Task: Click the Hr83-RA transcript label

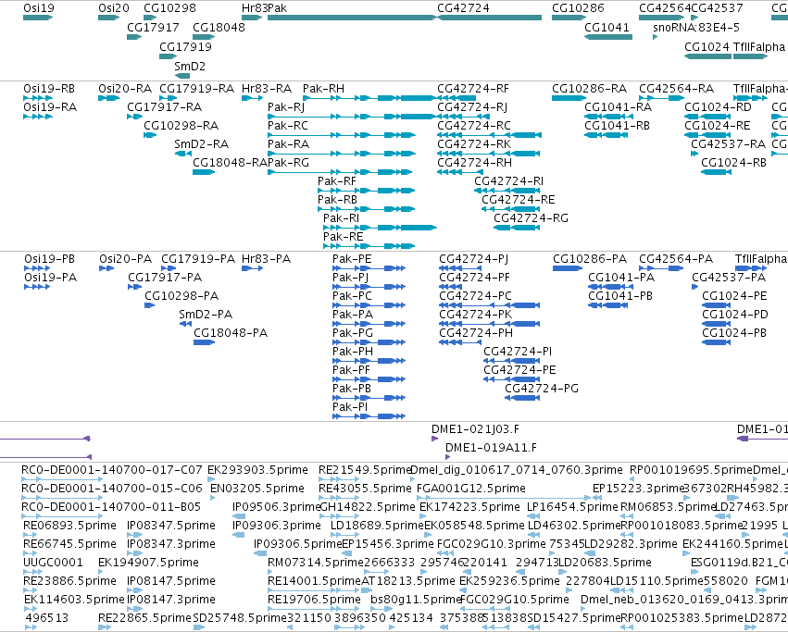Action: [267, 89]
